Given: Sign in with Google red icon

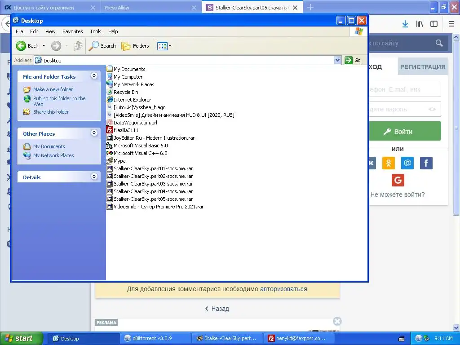Looking at the screenshot, I should click(398, 180).
